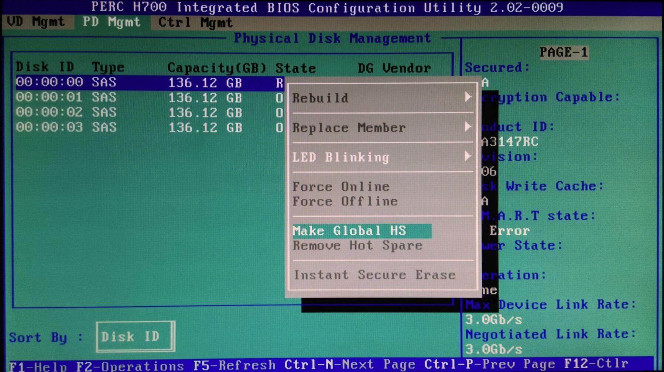Open the Sort By Disk ID box
Image resolution: width=664 pixels, height=372 pixels.
[x=135, y=337]
